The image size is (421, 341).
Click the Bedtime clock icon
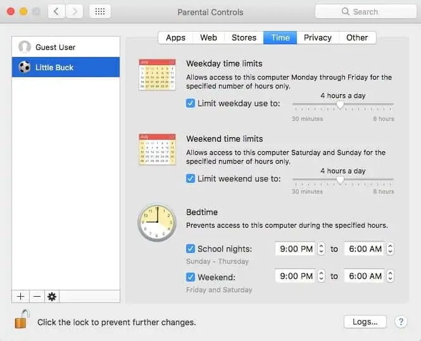coord(157,223)
